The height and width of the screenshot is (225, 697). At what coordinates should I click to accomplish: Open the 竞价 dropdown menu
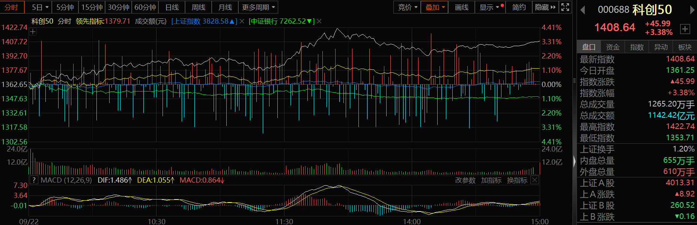[x=407, y=7]
